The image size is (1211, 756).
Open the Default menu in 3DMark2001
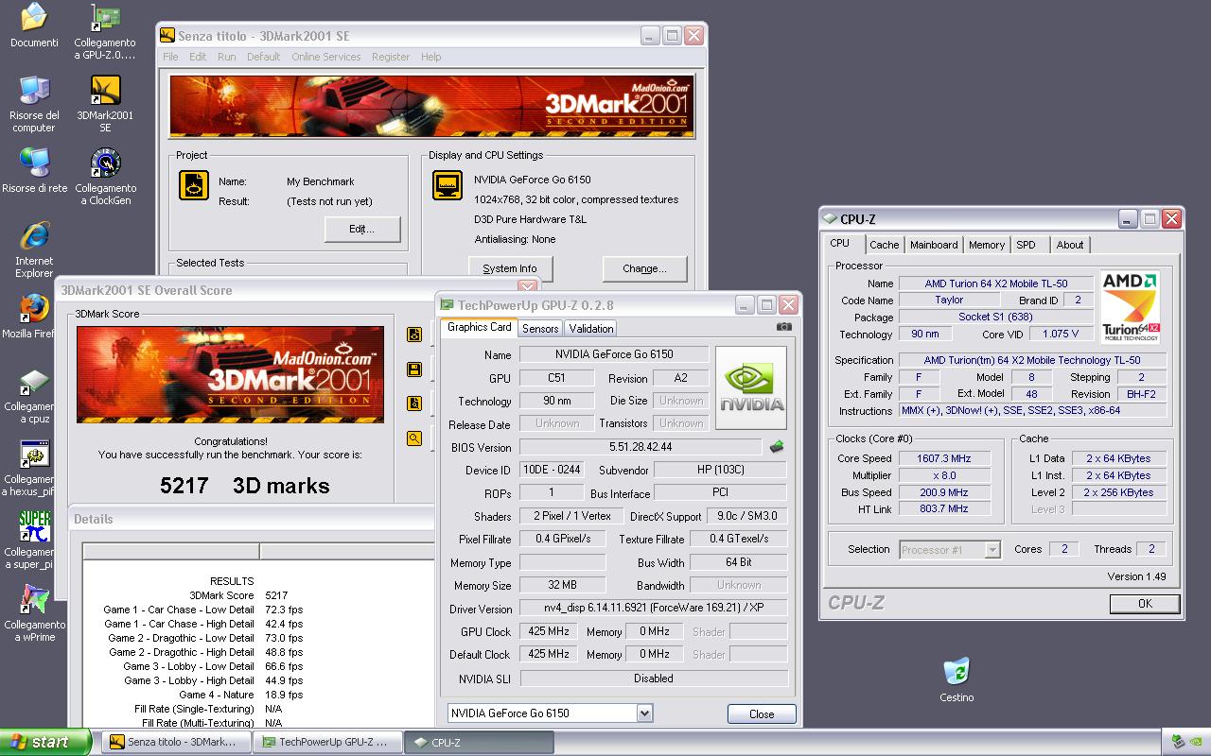point(263,57)
